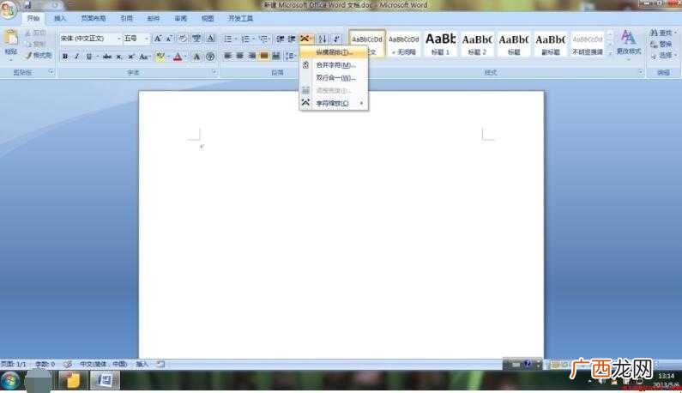Toggle Superscript formatting
Screen dimensions: 682x393
(x=131, y=57)
